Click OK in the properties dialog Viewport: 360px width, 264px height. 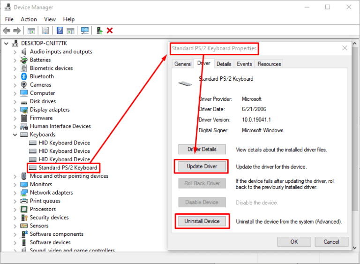click(x=294, y=241)
